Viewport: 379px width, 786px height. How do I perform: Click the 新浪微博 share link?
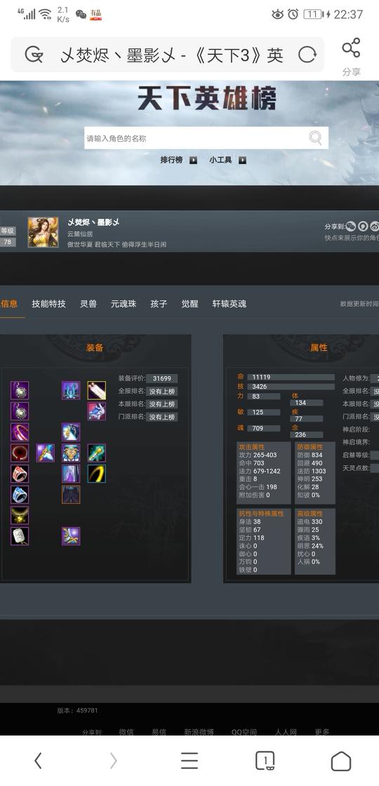199,732
